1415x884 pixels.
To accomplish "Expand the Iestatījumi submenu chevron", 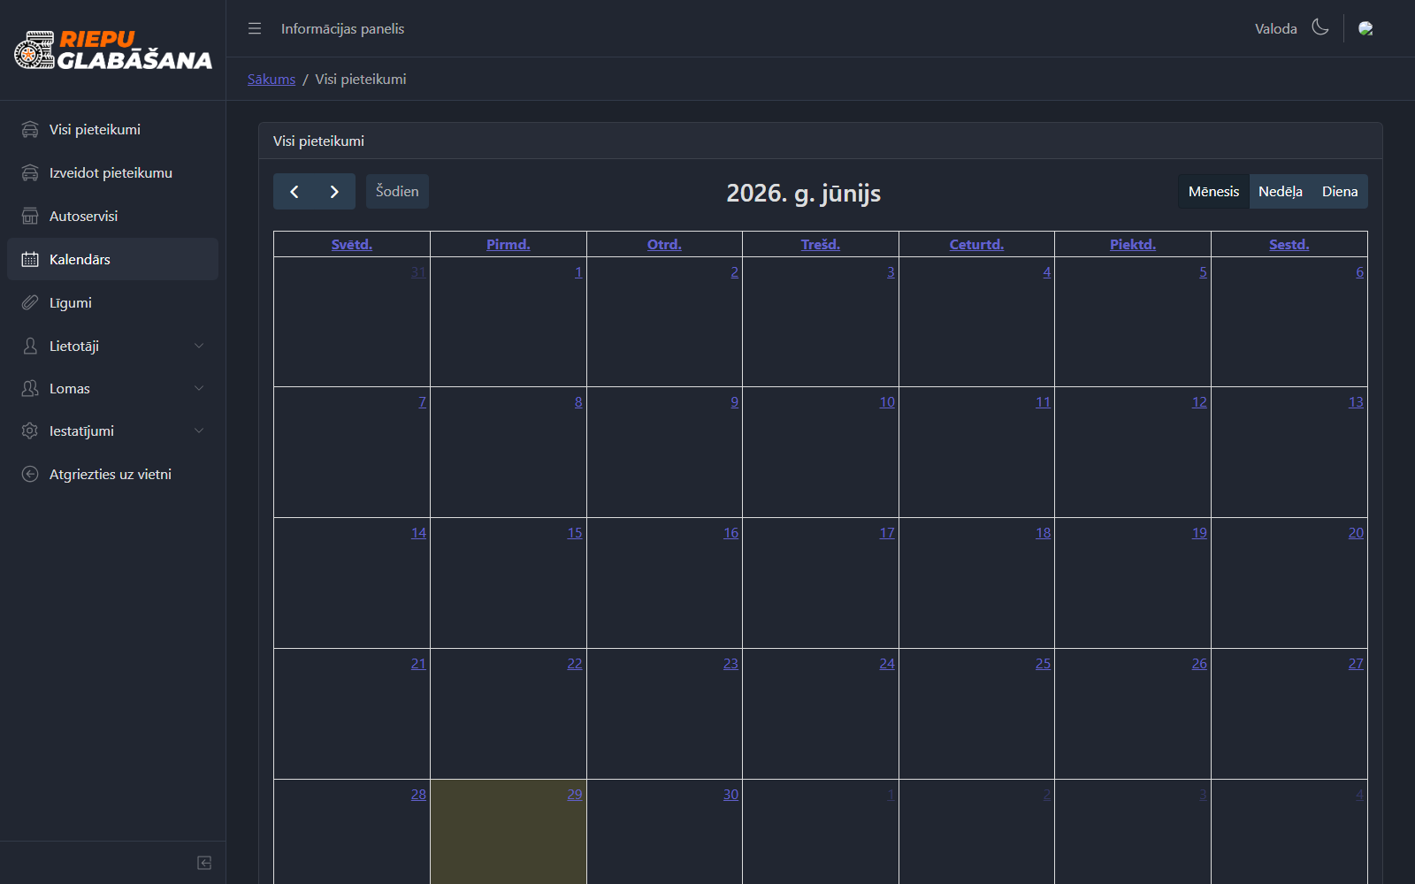I will point(199,431).
